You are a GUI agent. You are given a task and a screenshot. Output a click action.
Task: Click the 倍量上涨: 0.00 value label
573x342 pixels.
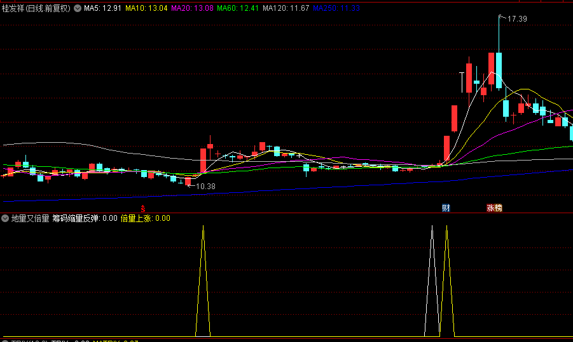point(146,218)
